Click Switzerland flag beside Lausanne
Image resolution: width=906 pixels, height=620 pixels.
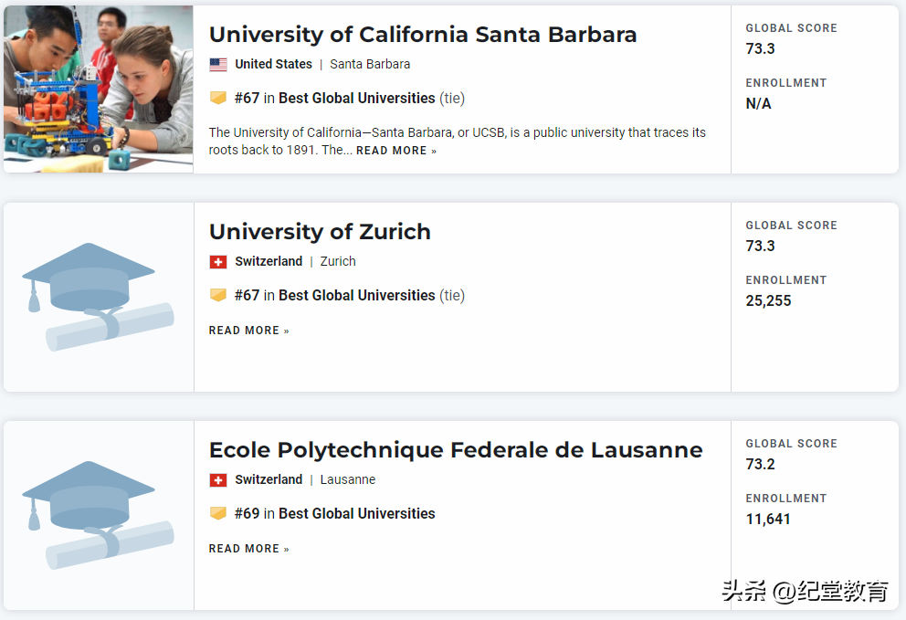(x=218, y=480)
